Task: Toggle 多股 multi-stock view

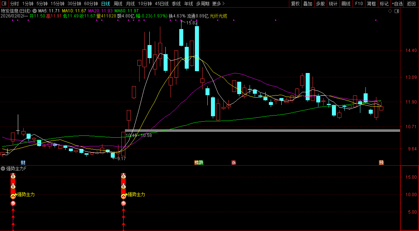Action: click(320, 4)
